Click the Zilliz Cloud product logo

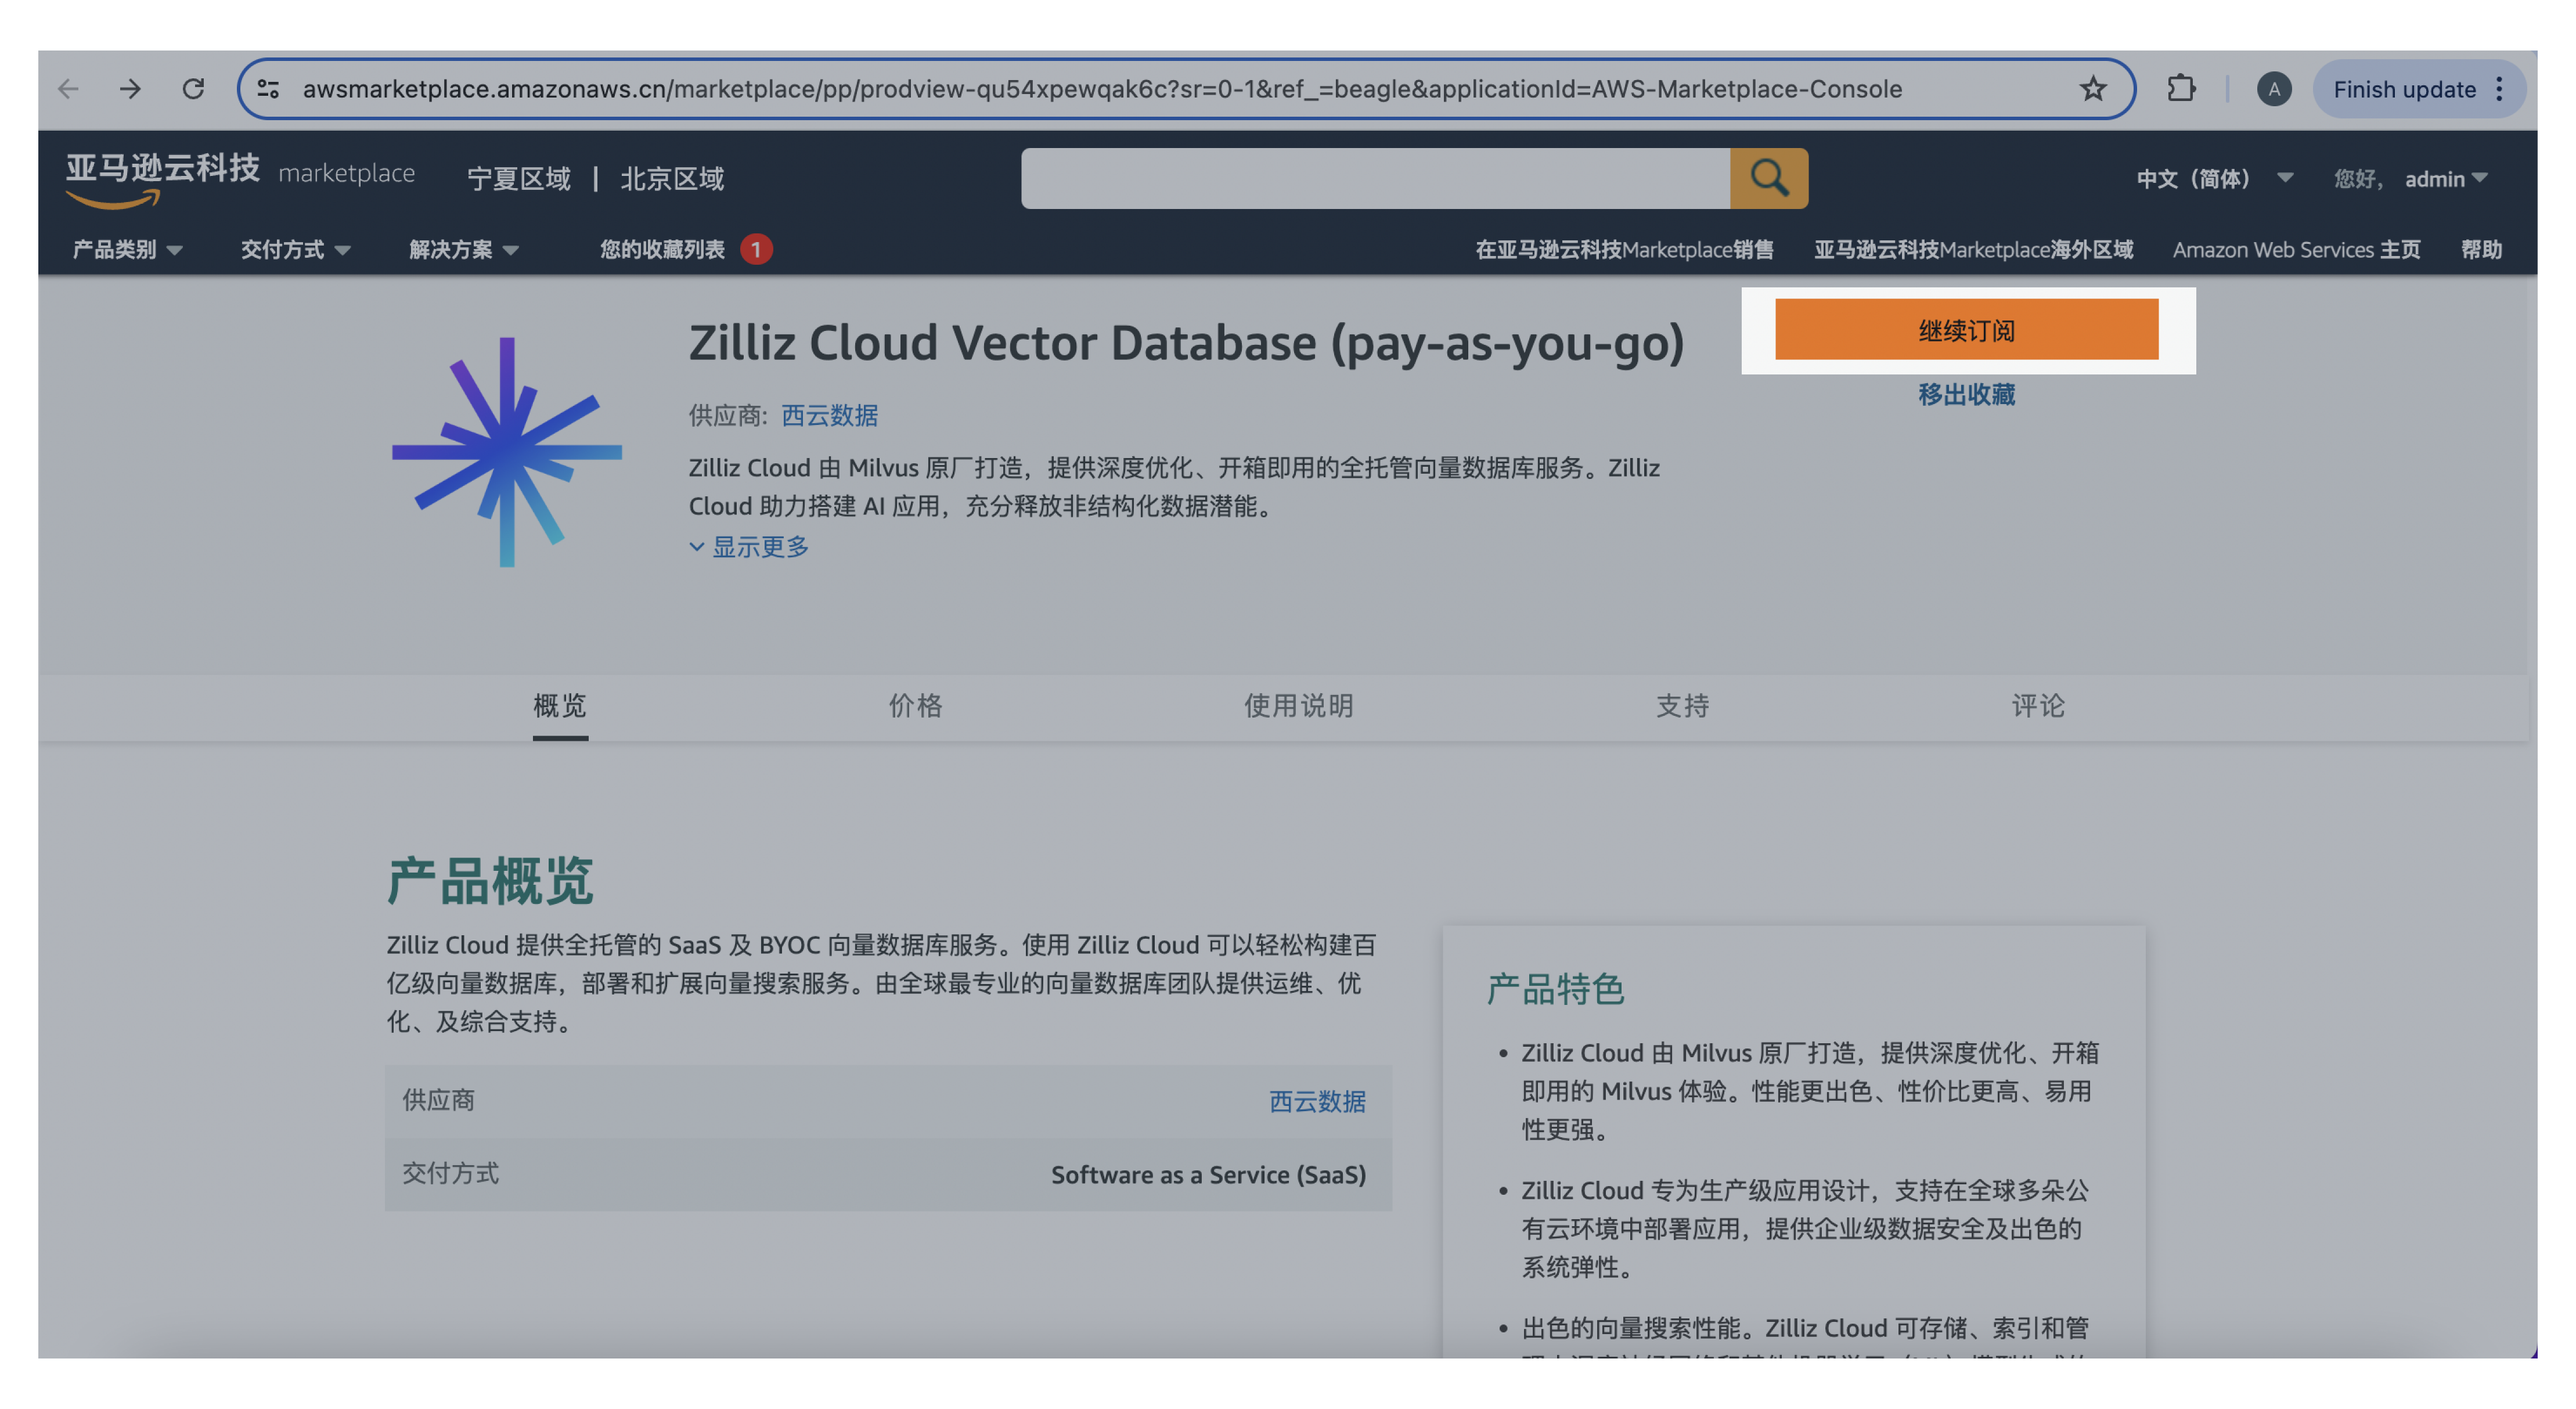pos(507,452)
